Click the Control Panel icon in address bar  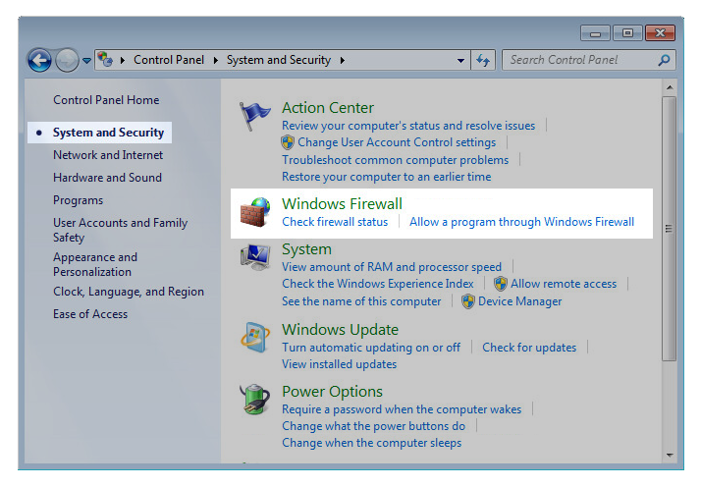(x=105, y=60)
